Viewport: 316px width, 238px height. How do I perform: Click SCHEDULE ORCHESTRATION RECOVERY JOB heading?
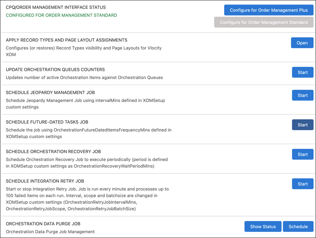(53, 152)
